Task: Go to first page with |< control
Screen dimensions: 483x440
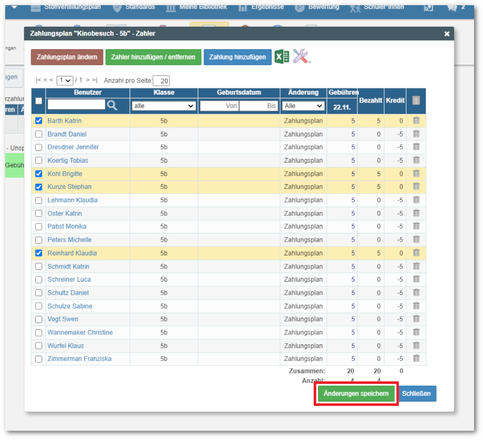Action: [38, 80]
